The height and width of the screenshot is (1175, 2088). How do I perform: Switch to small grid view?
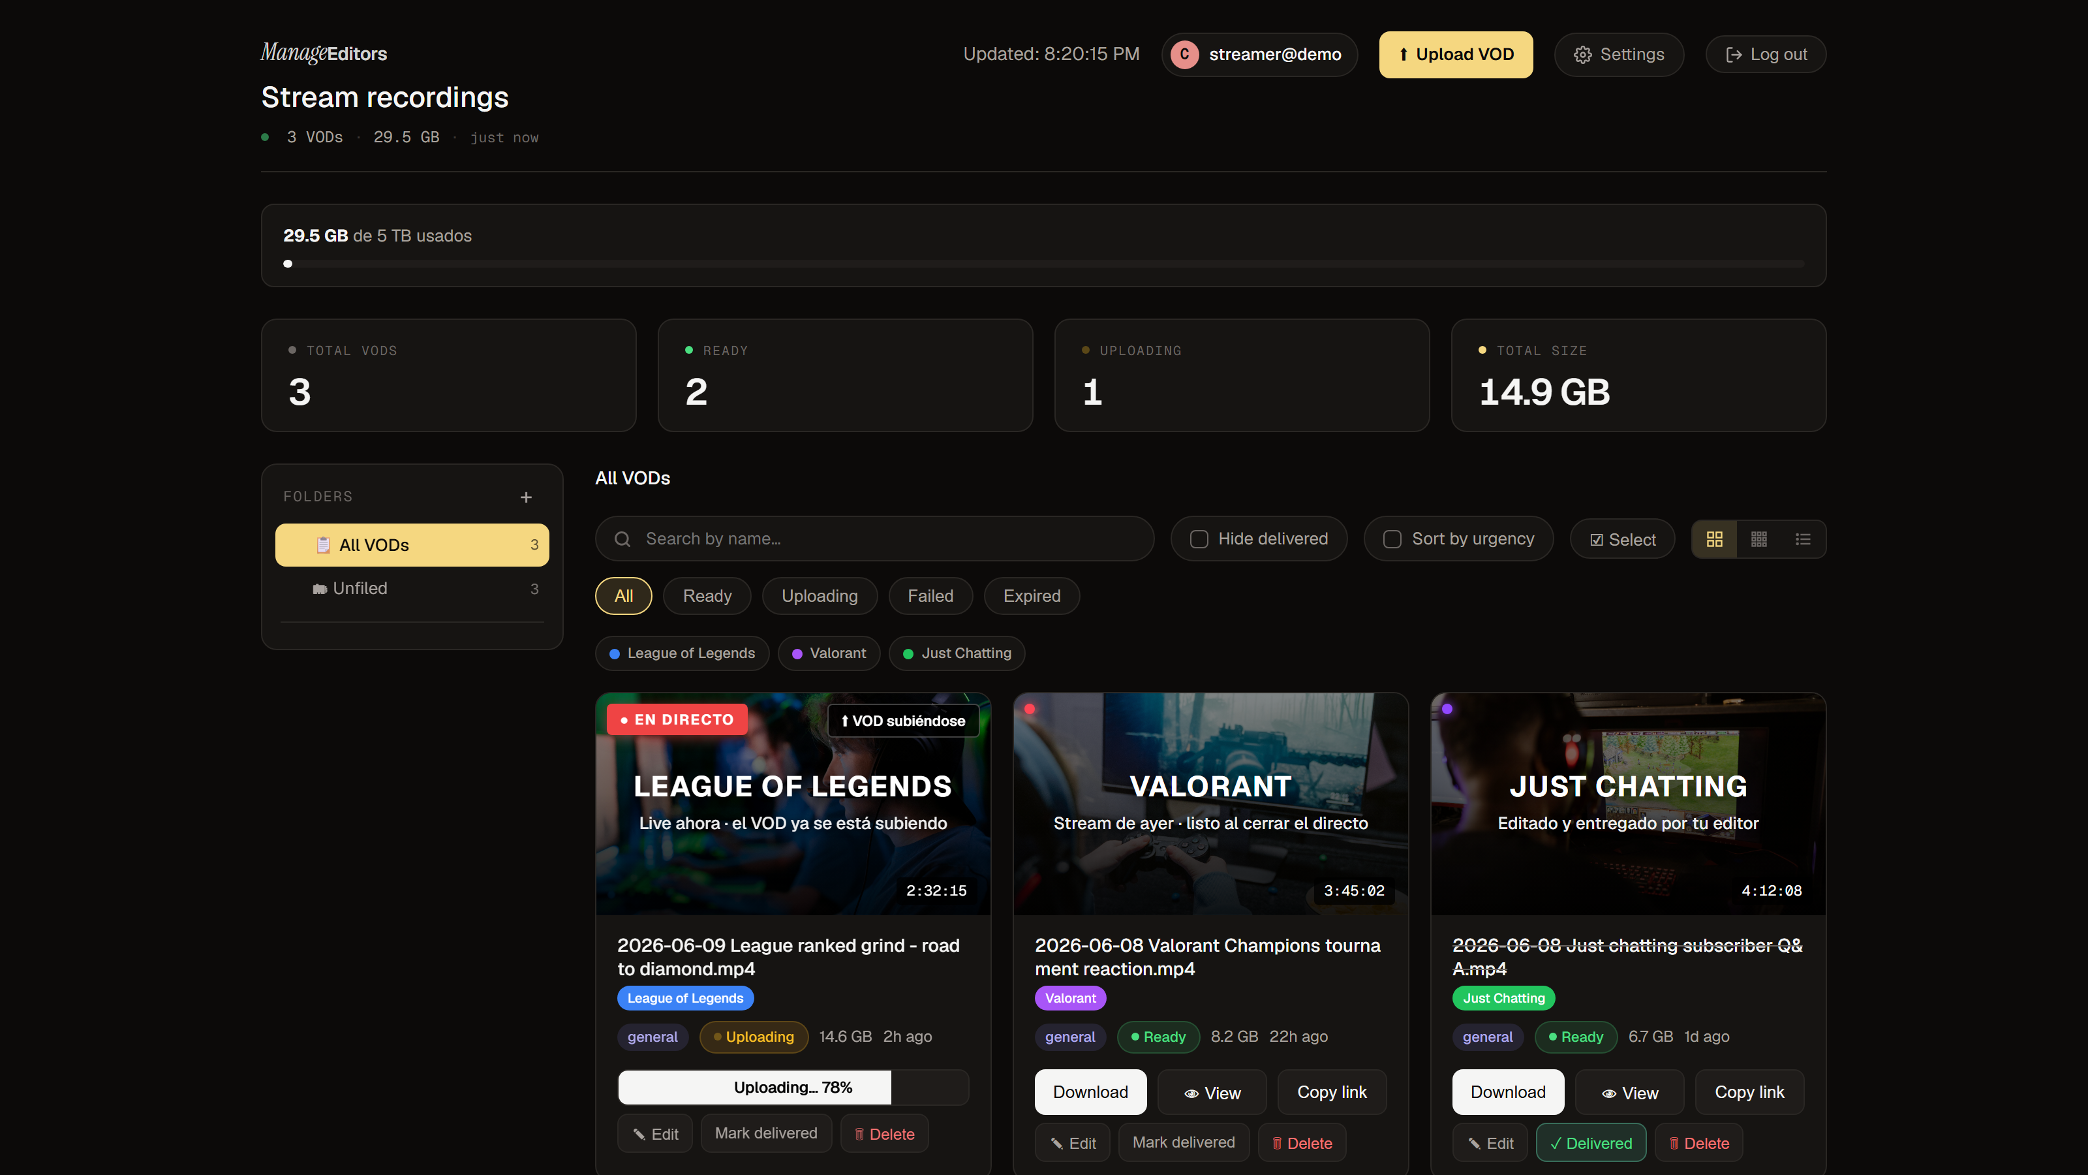1759,539
